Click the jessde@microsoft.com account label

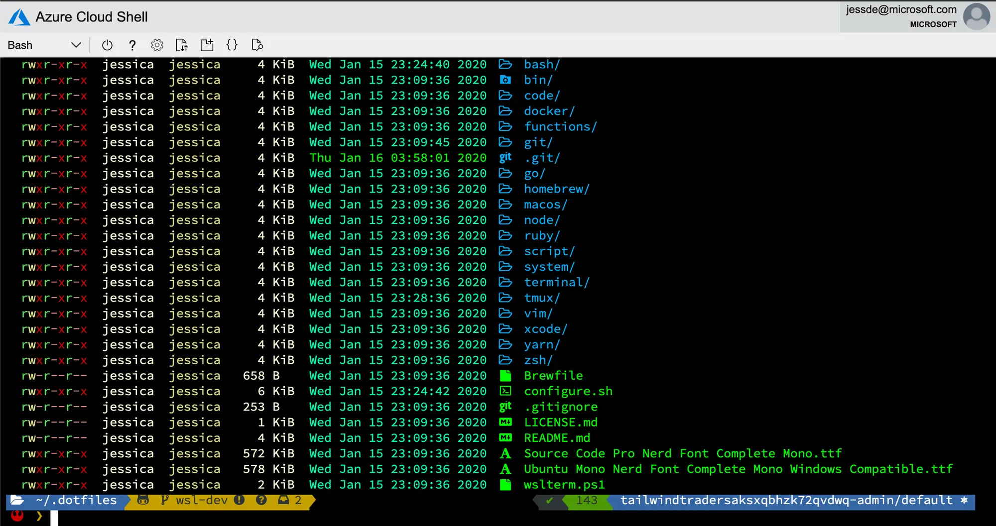901,9
